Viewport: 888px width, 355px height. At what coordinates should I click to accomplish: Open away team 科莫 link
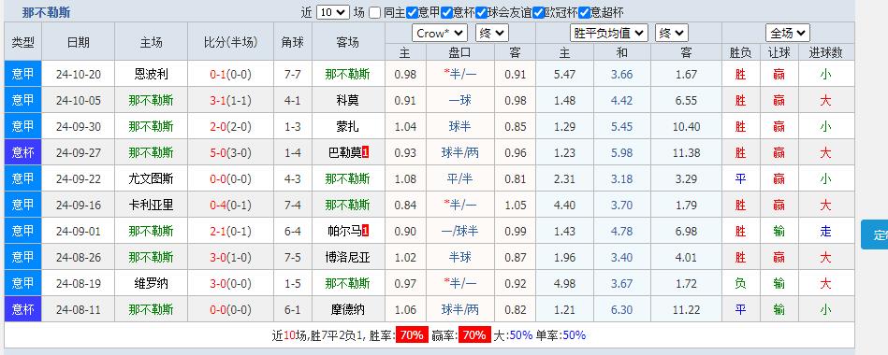(348, 100)
